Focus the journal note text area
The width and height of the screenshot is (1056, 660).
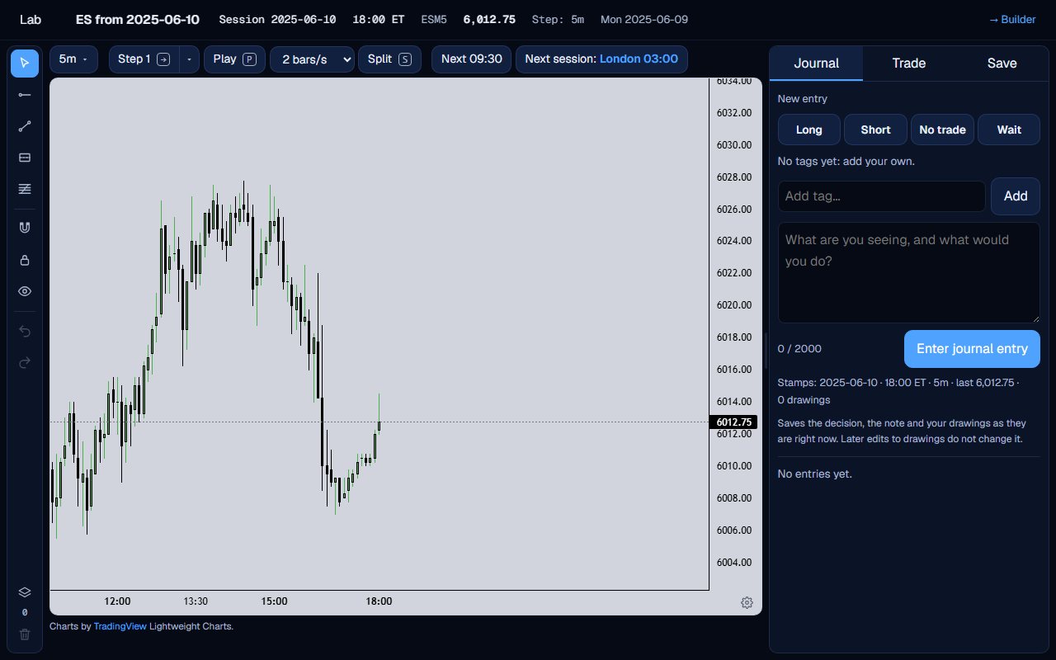909,272
